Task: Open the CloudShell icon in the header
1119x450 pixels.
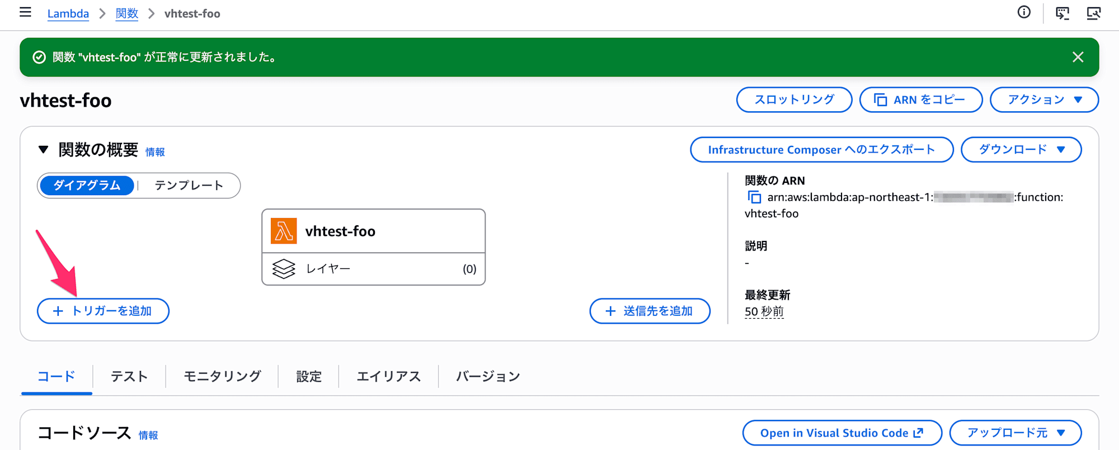Action: pos(1062,13)
